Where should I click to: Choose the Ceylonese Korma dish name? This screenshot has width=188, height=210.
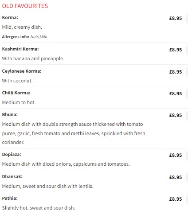[x=22, y=71]
